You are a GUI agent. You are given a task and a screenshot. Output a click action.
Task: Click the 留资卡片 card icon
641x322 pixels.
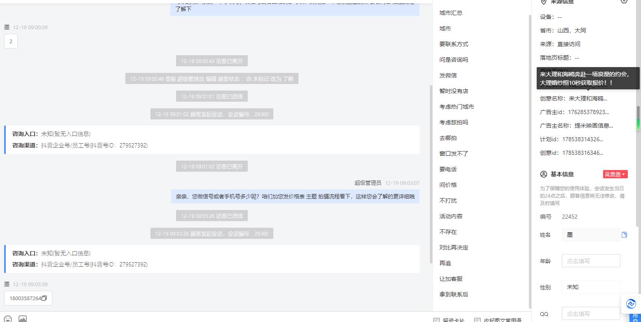[436, 320]
